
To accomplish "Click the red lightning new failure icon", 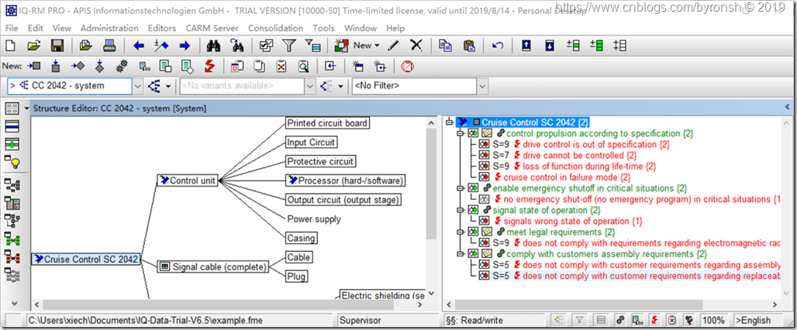I will tap(210, 66).
